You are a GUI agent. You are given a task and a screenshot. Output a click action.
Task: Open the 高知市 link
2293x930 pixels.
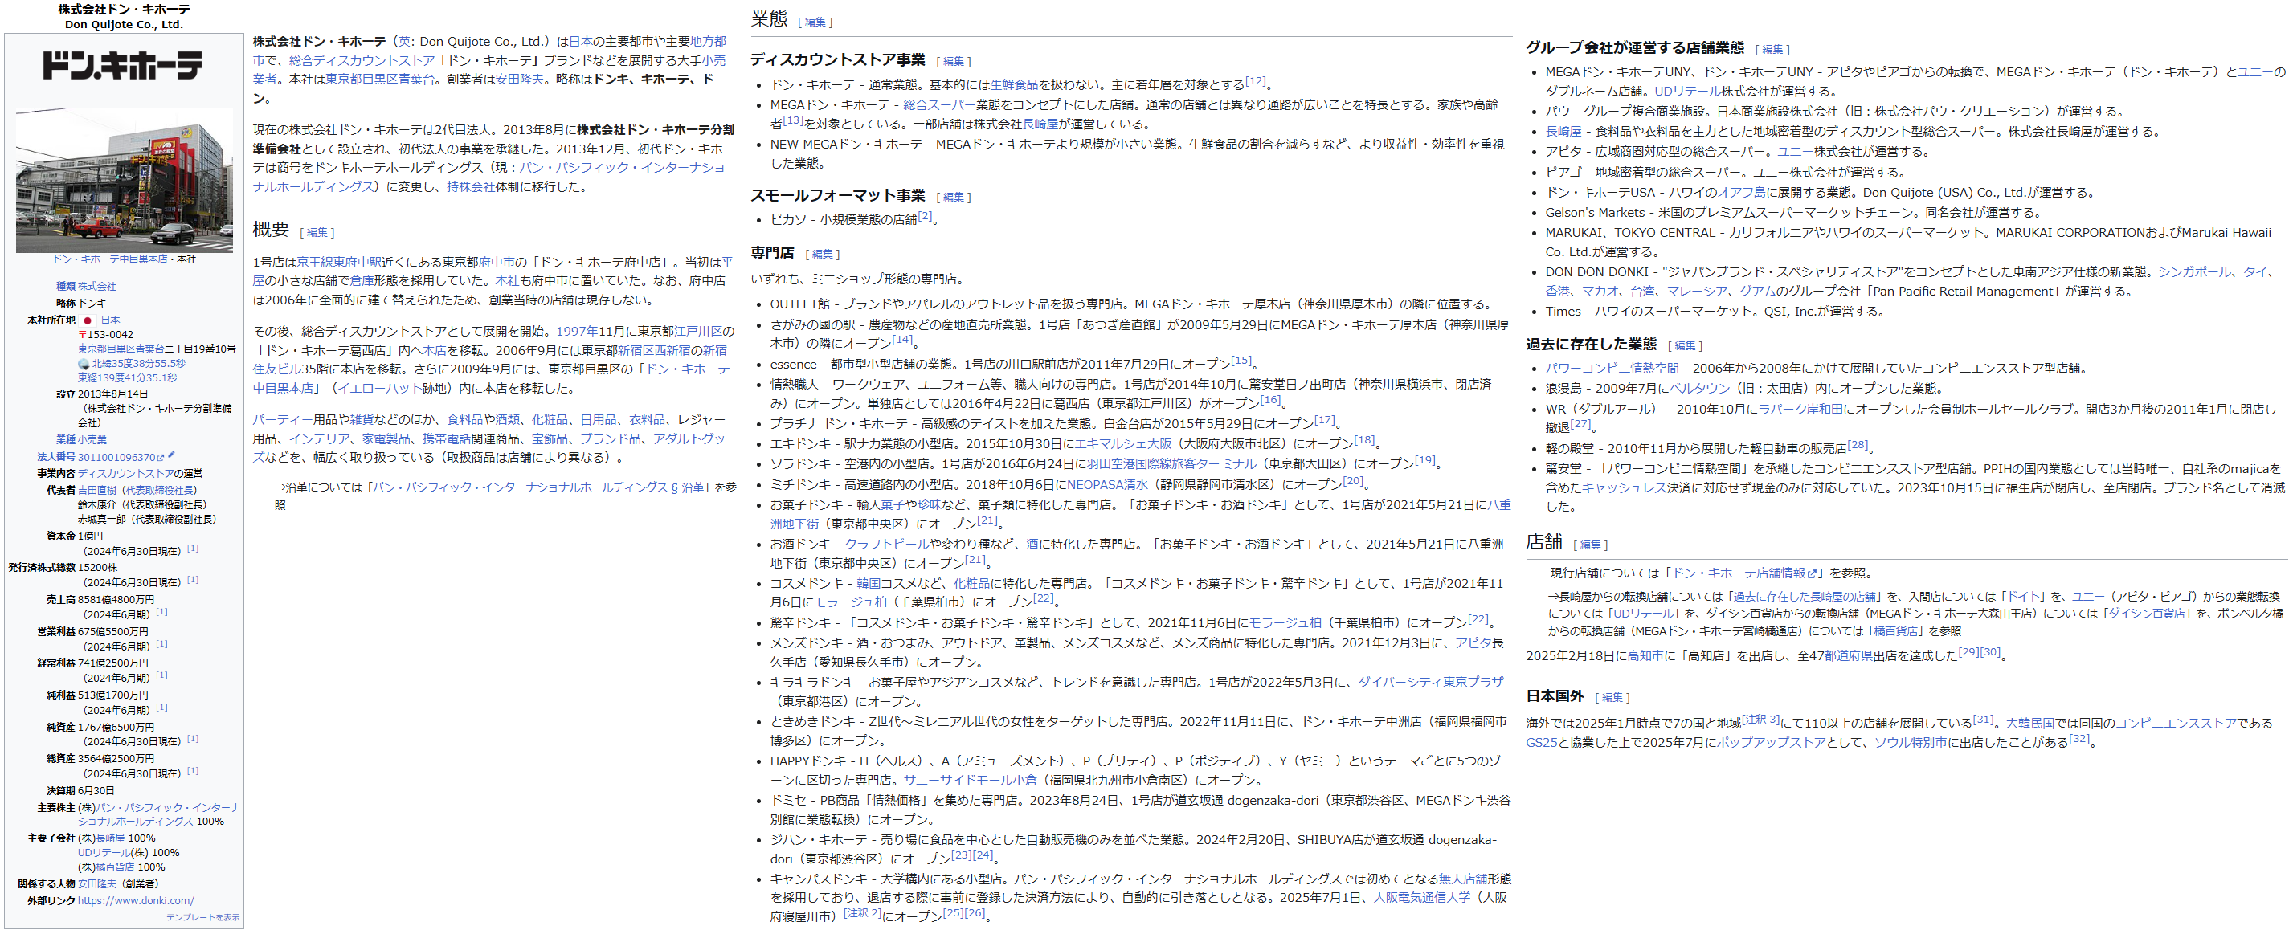1645,657
